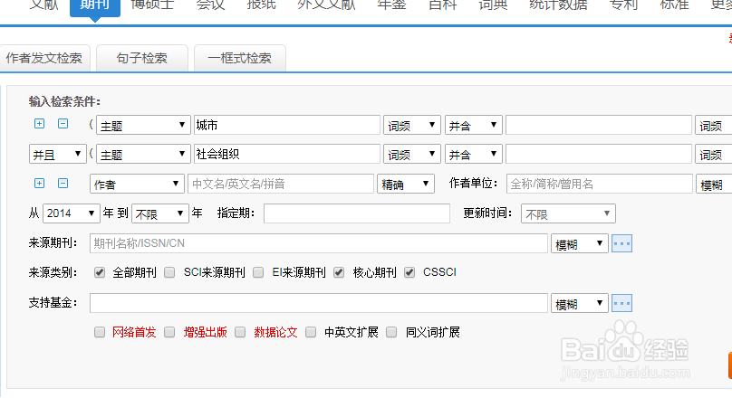Open the first row 并含 dropdown
Screen dimensions: 732x398
pos(474,125)
